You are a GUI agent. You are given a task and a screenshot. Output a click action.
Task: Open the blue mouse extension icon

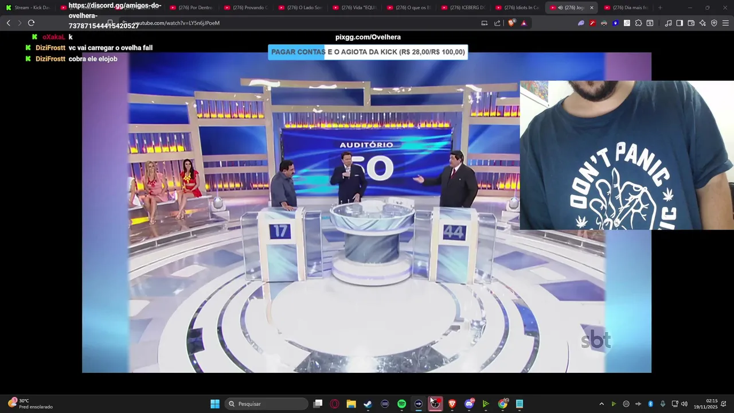coord(615,23)
